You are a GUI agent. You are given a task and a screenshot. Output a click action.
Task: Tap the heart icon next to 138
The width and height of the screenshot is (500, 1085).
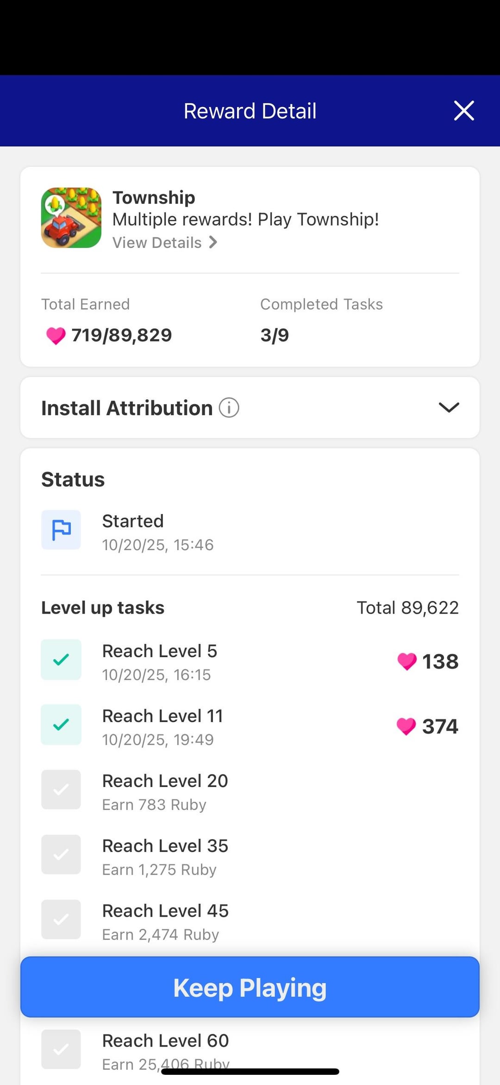407,661
